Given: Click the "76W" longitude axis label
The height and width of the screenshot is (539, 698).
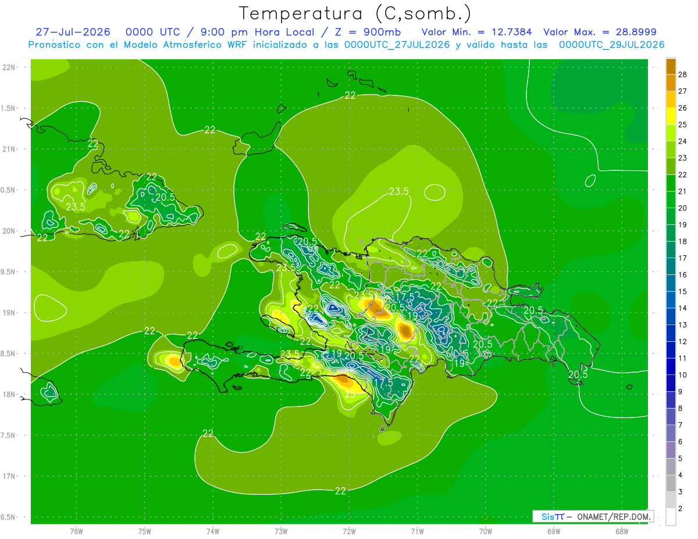Looking at the screenshot, I should [77, 531].
